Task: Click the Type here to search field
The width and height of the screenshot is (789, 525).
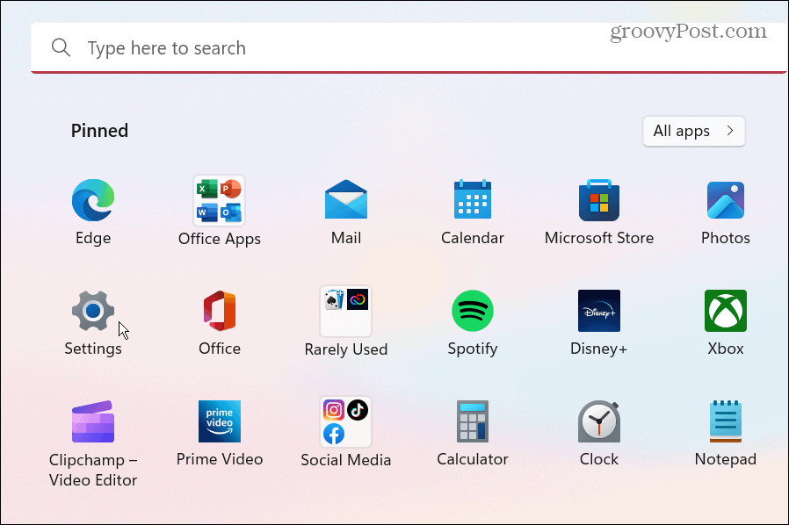Action: 409,47
